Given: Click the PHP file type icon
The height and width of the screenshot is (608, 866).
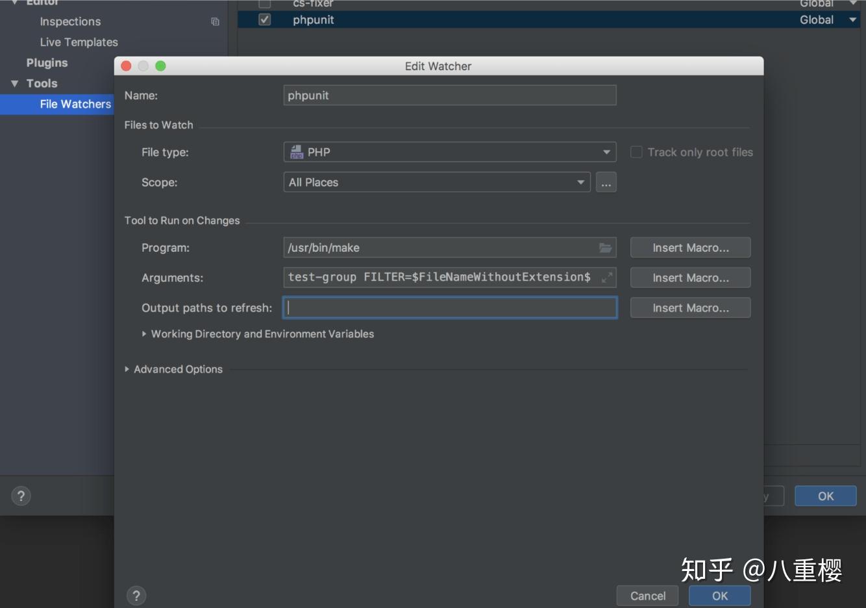Looking at the screenshot, I should point(296,152).
